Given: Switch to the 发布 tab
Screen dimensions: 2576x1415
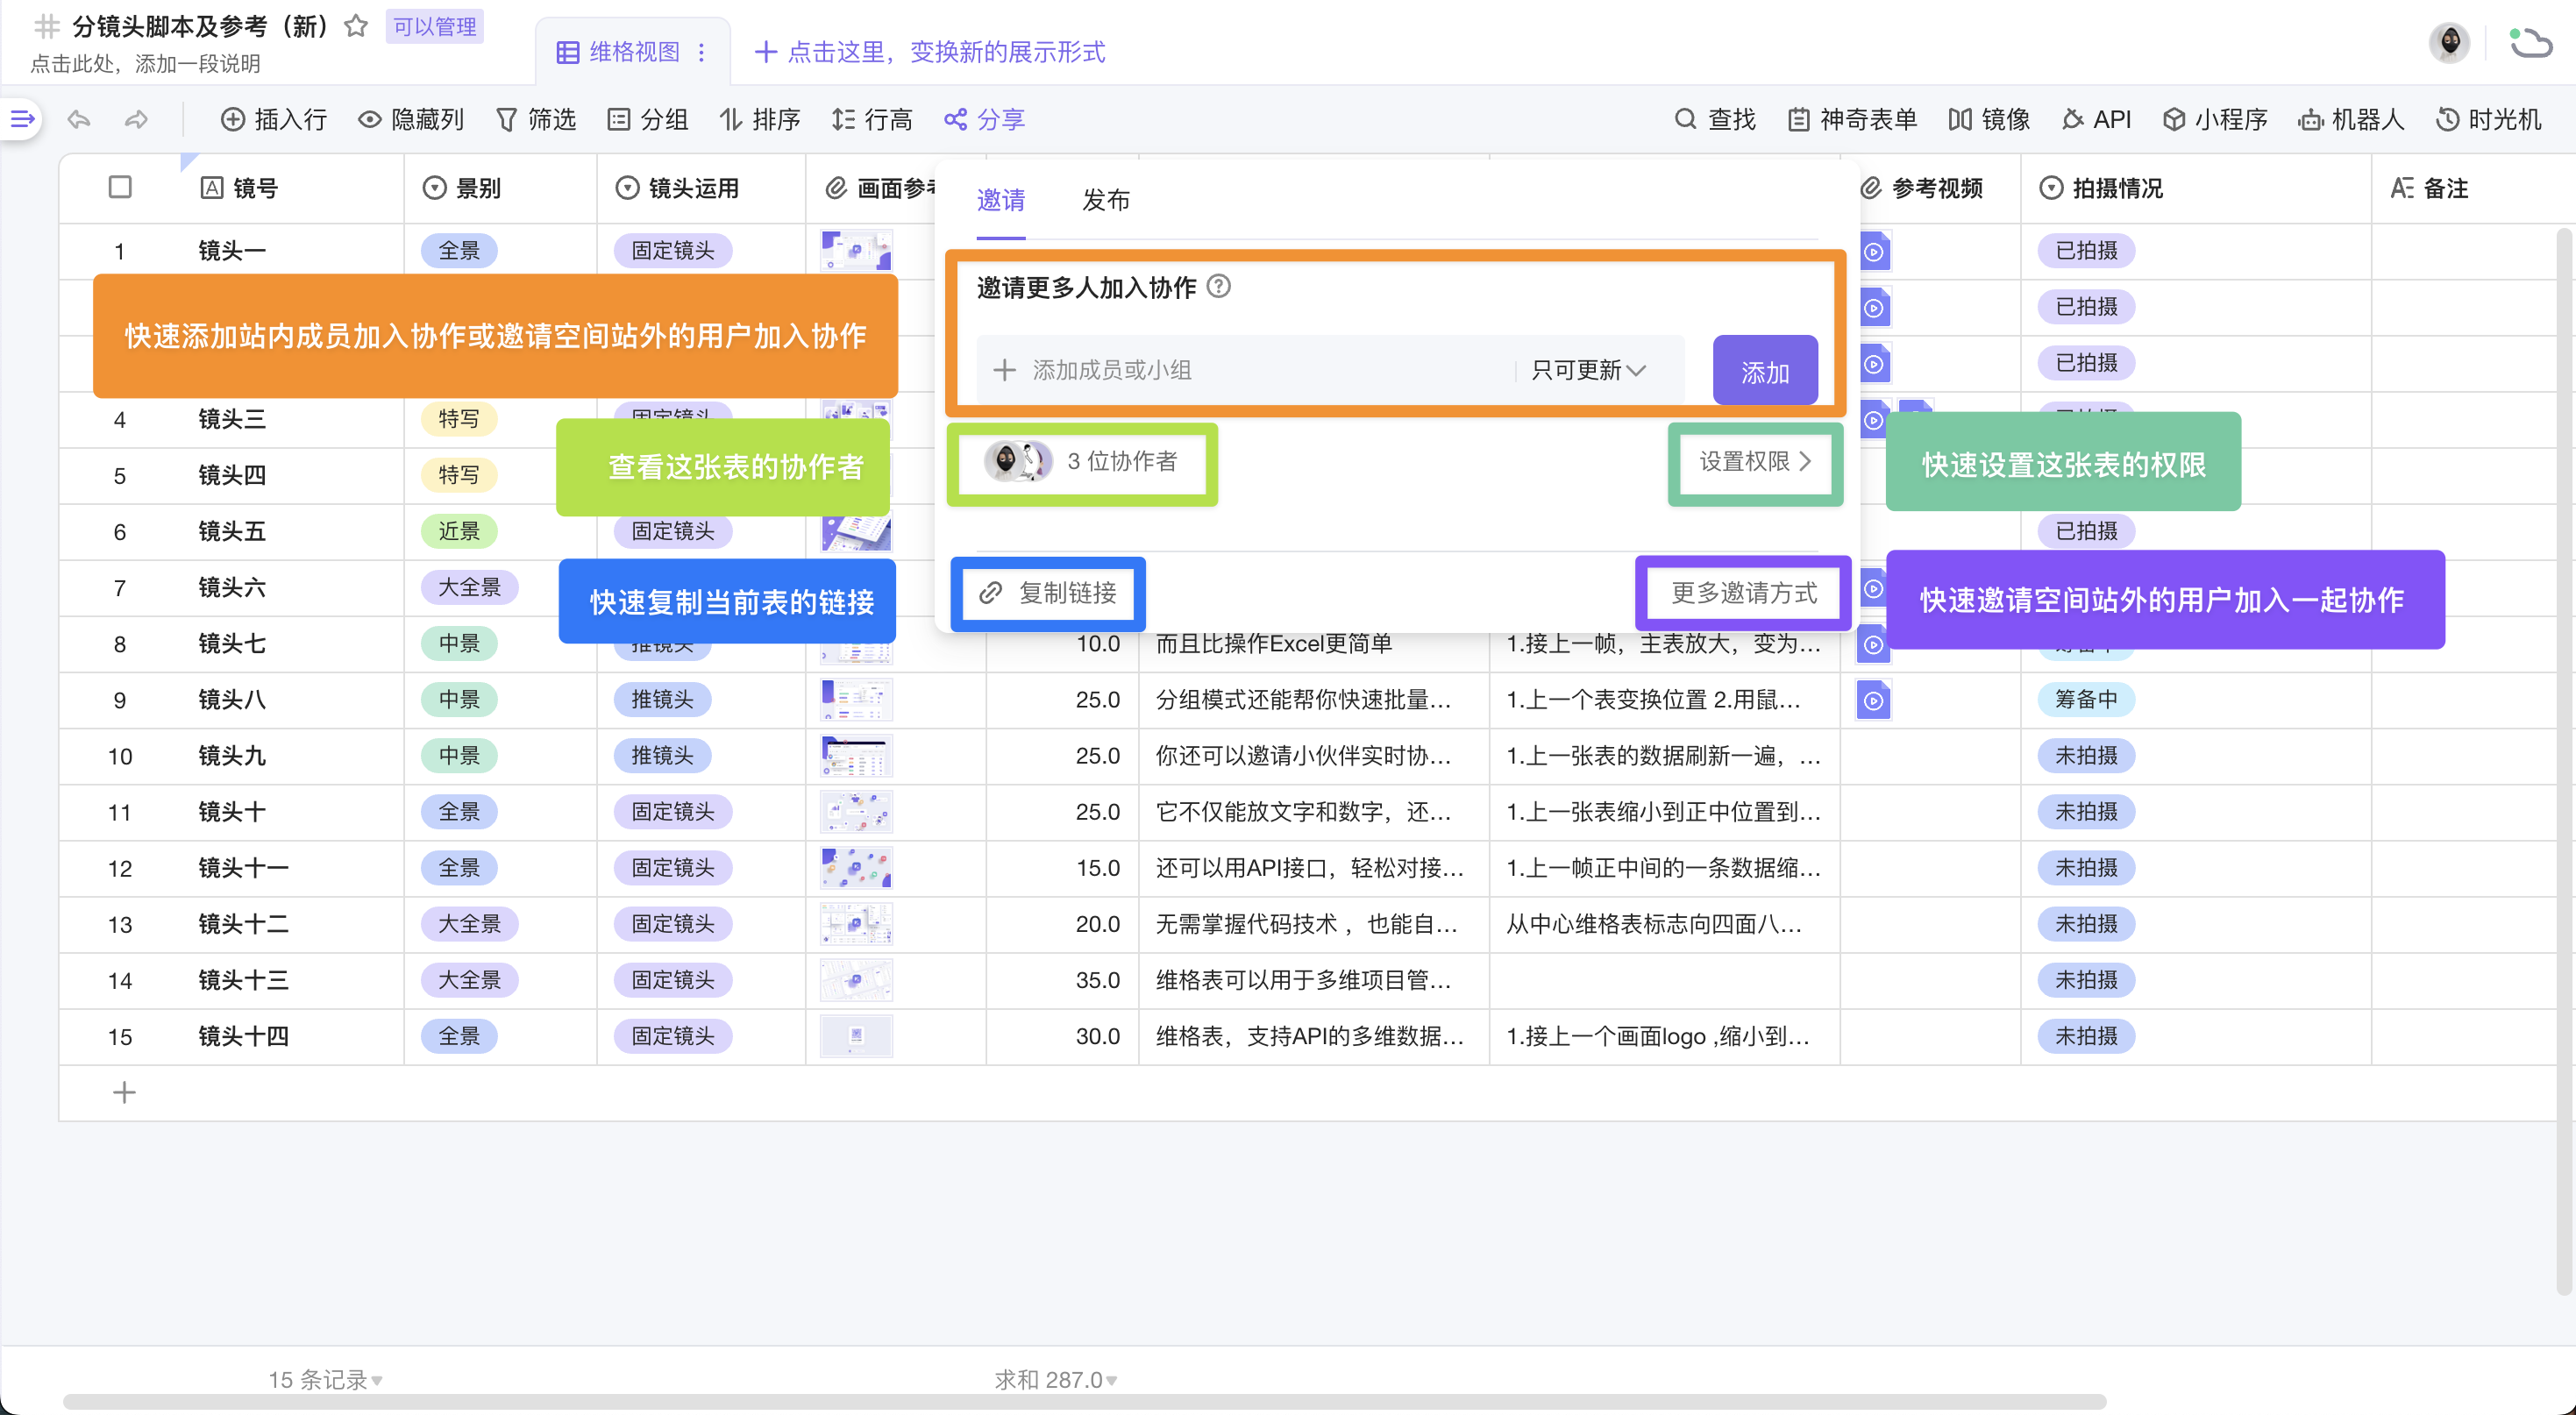Looking at the screenshot, I should pos(1105,200).
